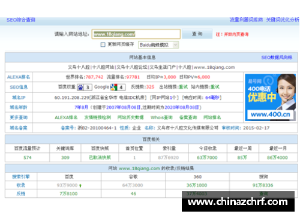
Task: Click the 反链 row label
Action: tap(21, 194)
